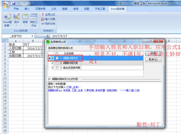Switch to the 公式 ribbon tab
Screen dimensions: 181x134
tap(54, 9)
